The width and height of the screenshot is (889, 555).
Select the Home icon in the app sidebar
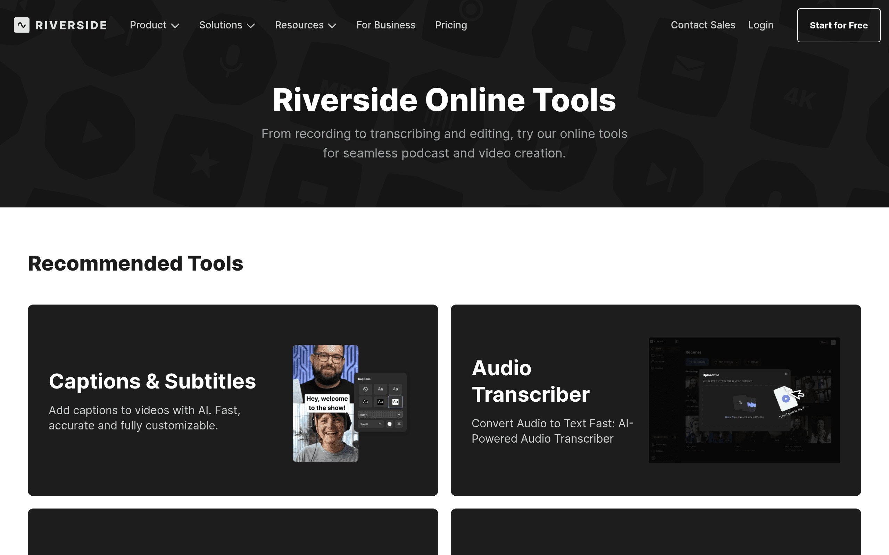(653, 349)
